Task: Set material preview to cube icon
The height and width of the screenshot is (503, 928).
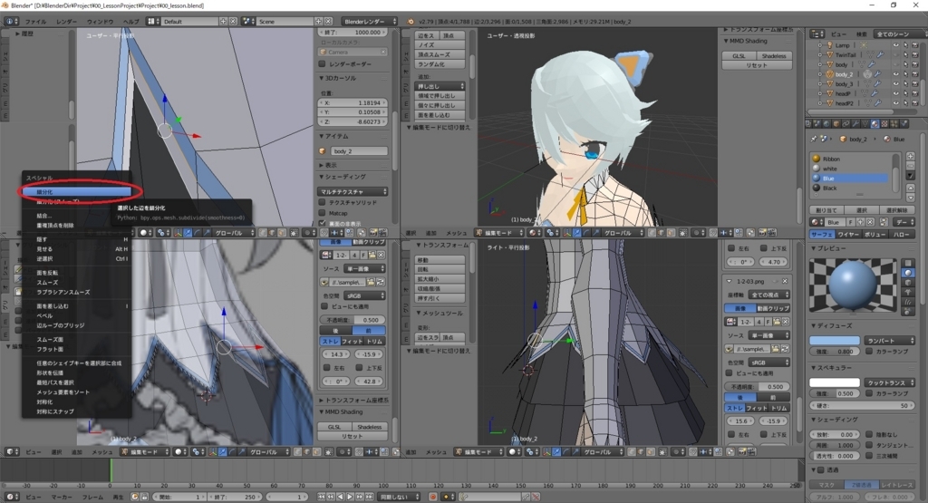Action: point(908,282)
